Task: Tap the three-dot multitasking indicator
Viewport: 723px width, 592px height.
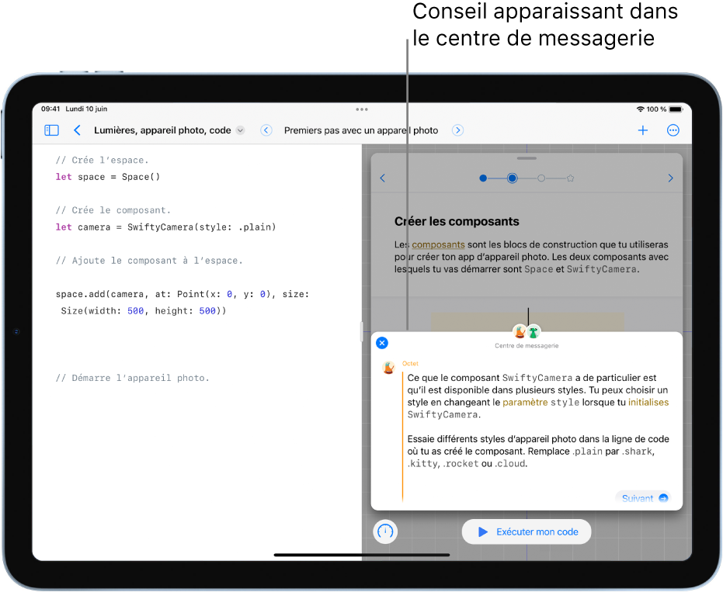Action: coord(362,109)
